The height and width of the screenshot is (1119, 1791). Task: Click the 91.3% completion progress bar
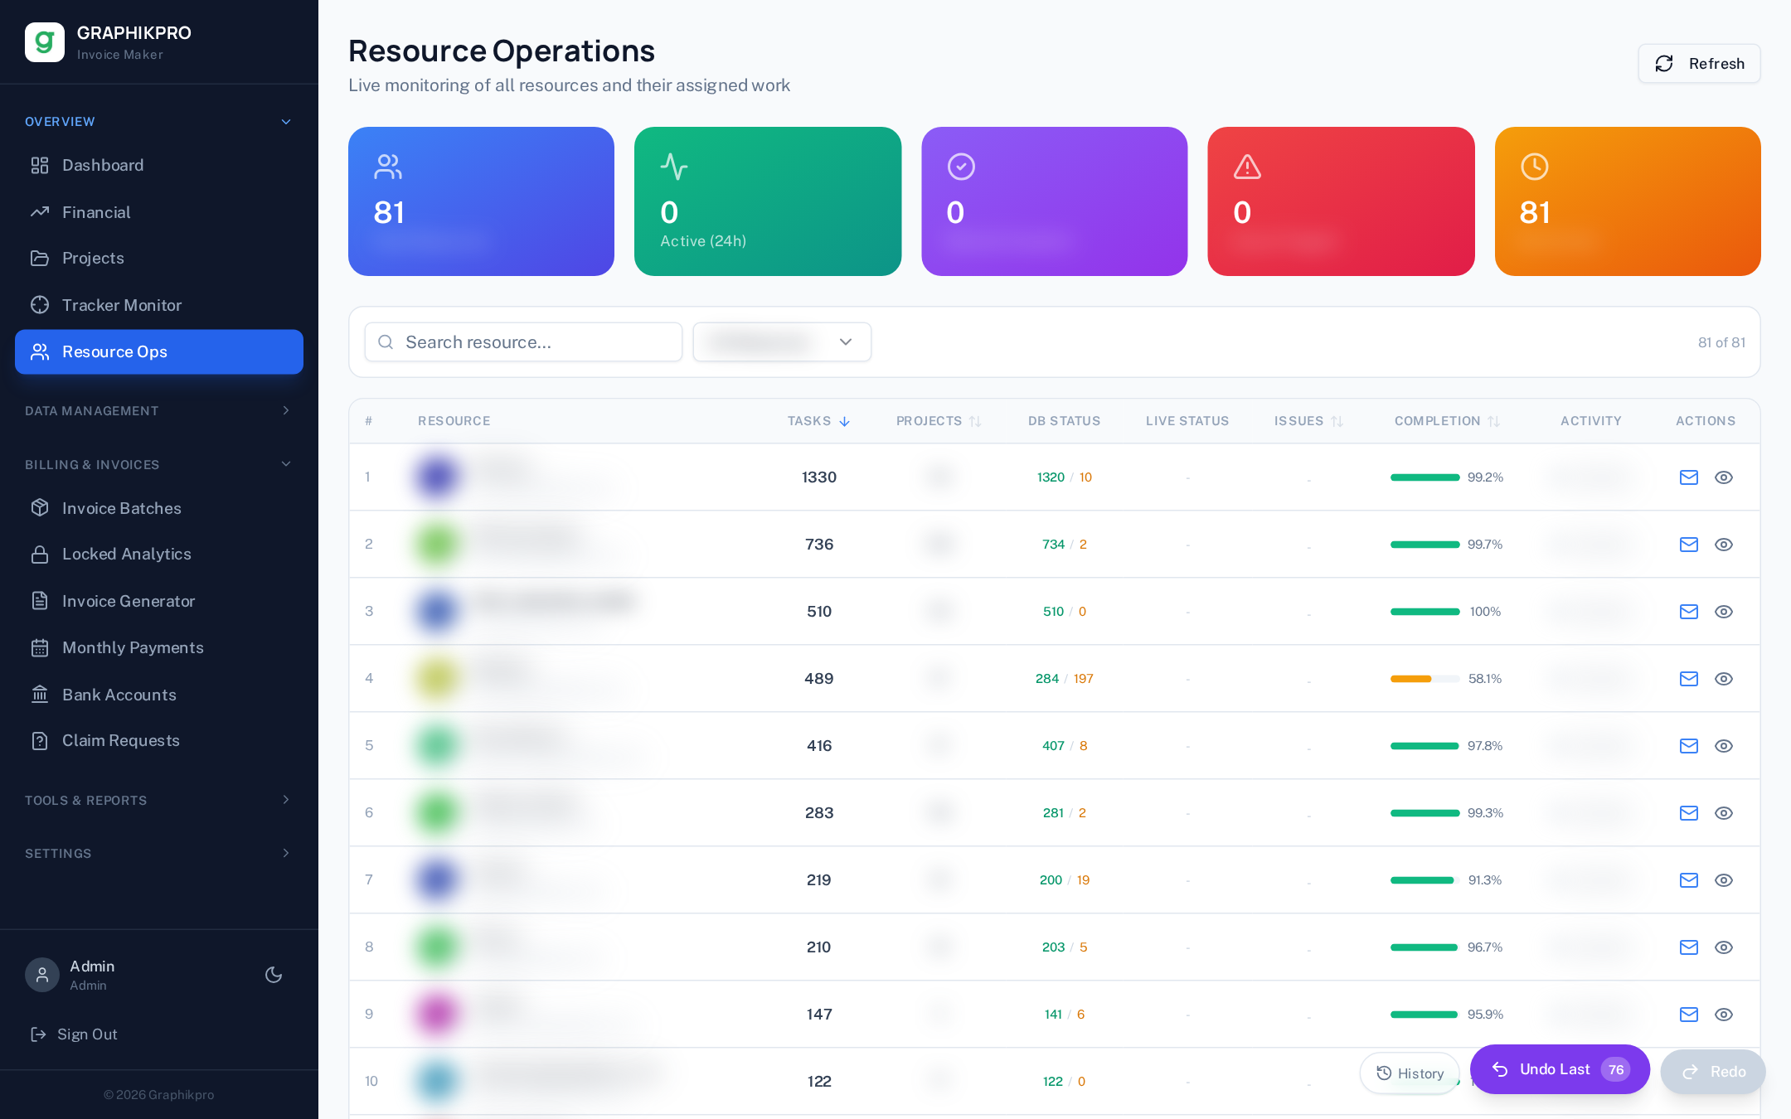click(1425, 880)
